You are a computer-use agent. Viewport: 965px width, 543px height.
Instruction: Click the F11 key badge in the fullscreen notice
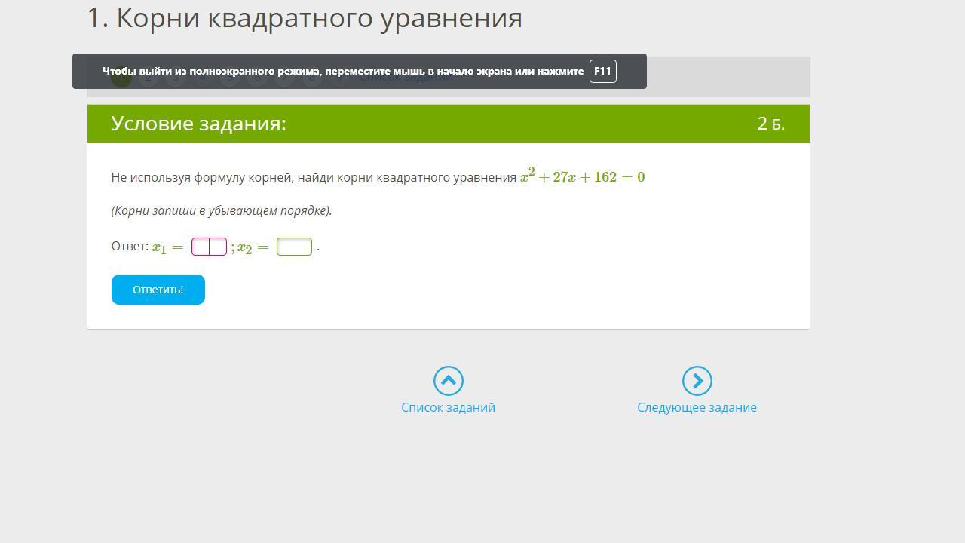(x=603, y=71)
